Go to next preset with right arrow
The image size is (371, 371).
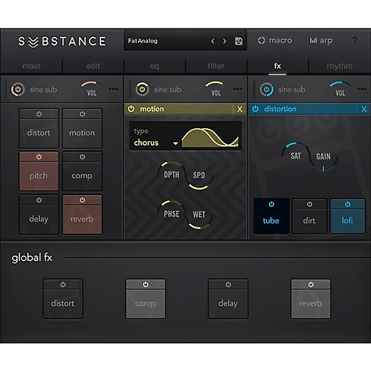[x=224, y=41]
